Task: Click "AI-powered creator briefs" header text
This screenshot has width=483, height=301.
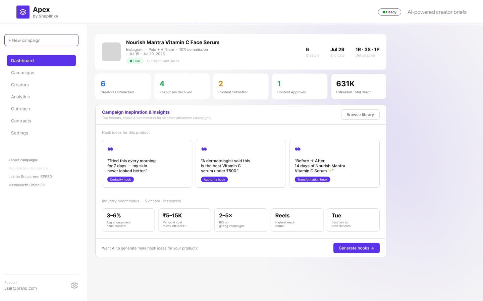Action: coord(437,12)
